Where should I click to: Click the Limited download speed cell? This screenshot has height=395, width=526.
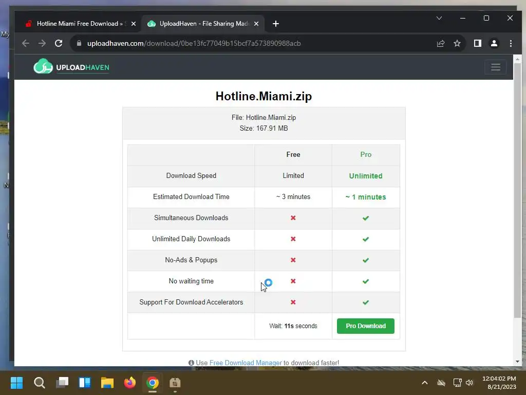(293, 176)
